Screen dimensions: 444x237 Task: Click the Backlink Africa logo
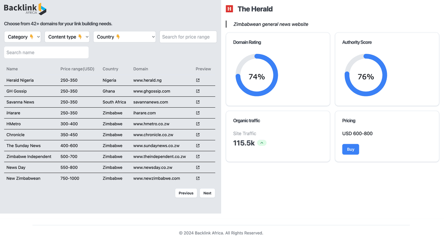(25, 9)
